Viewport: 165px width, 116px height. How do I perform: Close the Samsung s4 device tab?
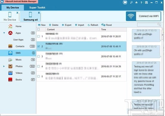tap(39, 13)
